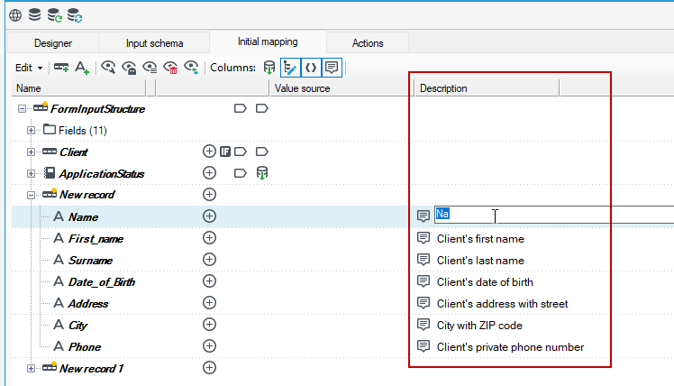This screenshot has height=386, width=674.
Task: Select the Initial mapping tab
Action: click(268, 41)
